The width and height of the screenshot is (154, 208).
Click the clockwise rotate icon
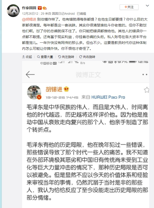coord(81,57)
